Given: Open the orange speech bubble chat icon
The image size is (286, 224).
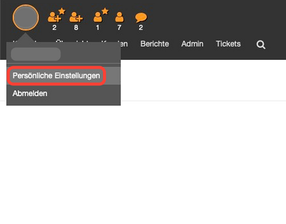Looking at the screenshot, I should [x=141, y=18].
